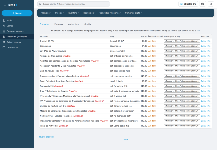
Task: Click Cajas y bancos in the sidebar
Action: coord(14,42)
